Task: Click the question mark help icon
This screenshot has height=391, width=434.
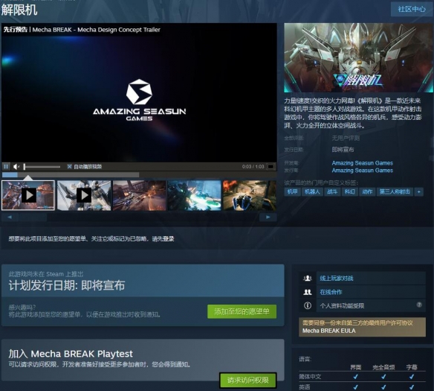Action: point(419,305)
